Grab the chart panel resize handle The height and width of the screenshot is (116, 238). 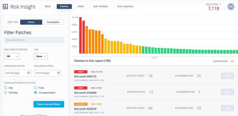[154, 58]
